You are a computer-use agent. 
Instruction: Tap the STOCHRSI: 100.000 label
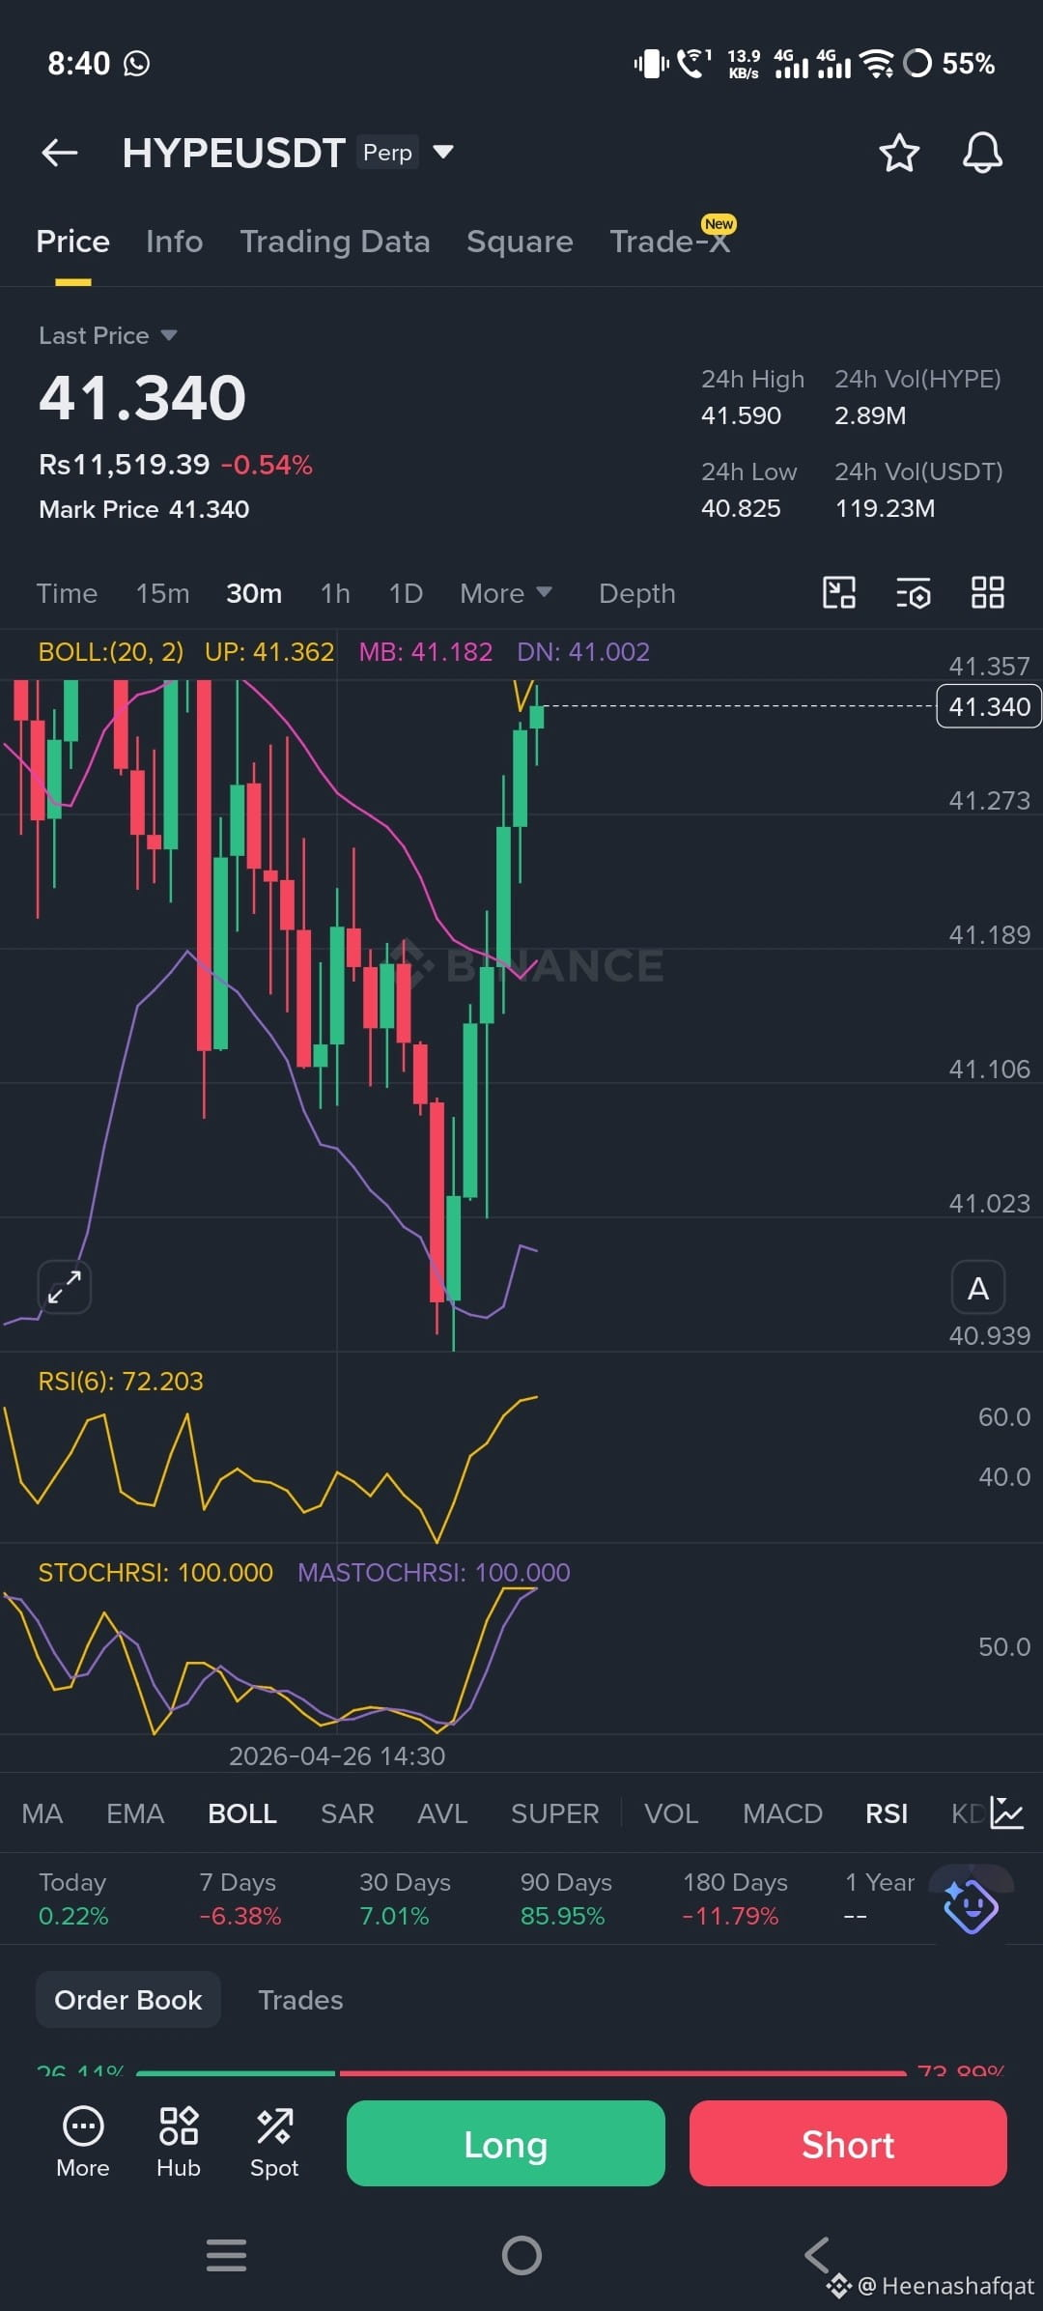(155, 1572)
